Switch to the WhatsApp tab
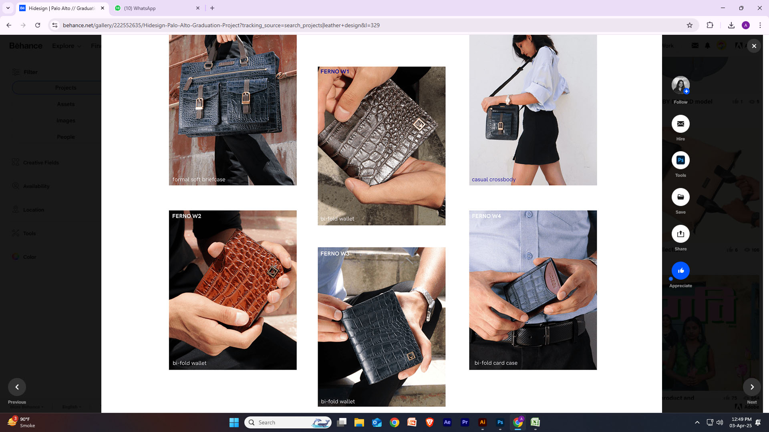This screenshot has height=432, width=769. pyautogui.click(x=156, y=8)
